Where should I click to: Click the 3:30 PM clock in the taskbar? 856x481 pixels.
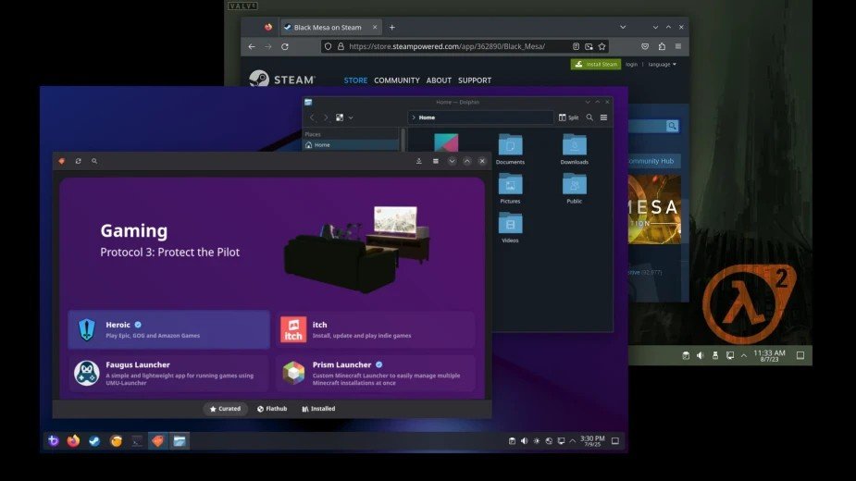592,440
